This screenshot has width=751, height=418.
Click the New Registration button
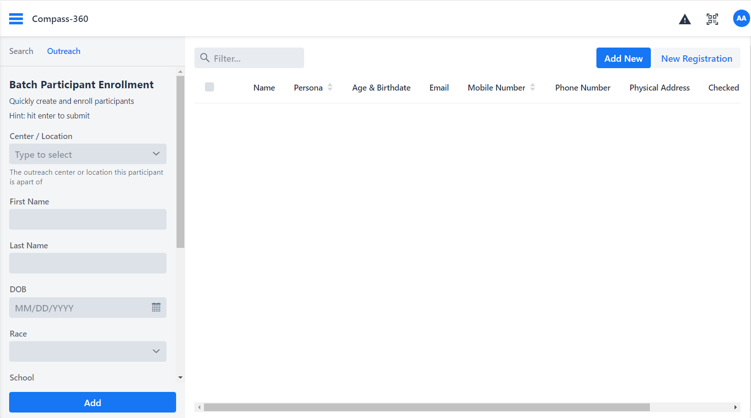pyautogui.click(x=696, y=58)
